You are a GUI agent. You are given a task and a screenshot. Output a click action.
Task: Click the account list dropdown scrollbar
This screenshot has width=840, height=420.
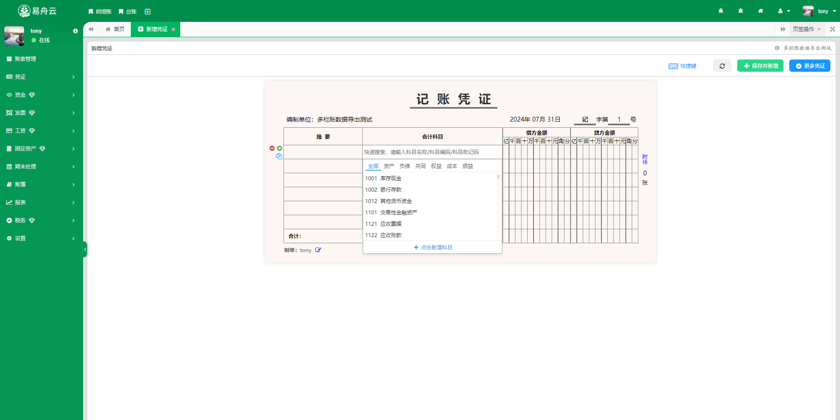(x=498, y=177)
